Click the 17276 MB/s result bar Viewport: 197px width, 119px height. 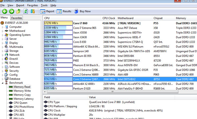58,23
